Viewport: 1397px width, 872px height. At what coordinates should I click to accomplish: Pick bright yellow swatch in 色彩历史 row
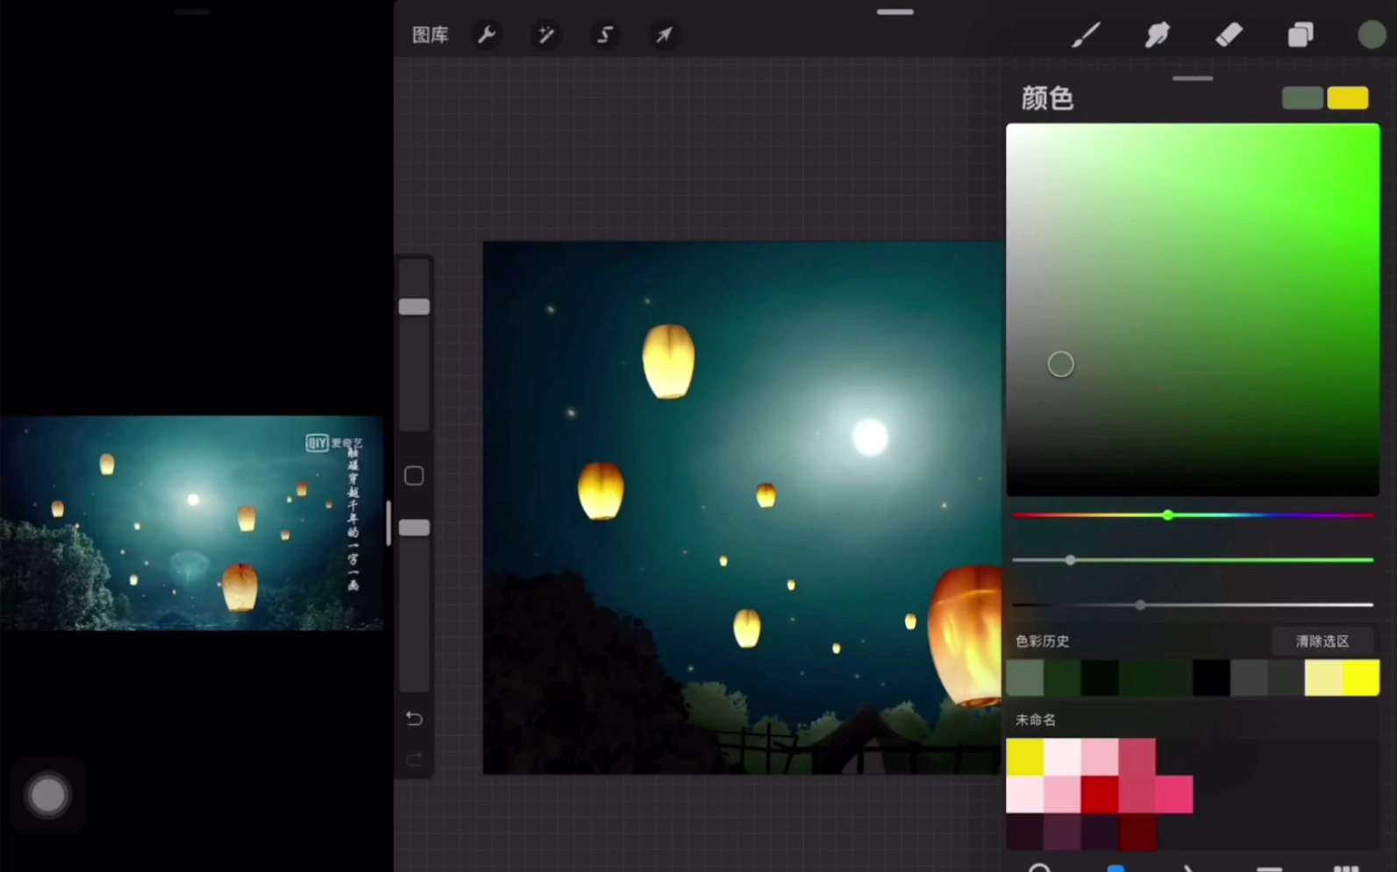click(1361, 678)
